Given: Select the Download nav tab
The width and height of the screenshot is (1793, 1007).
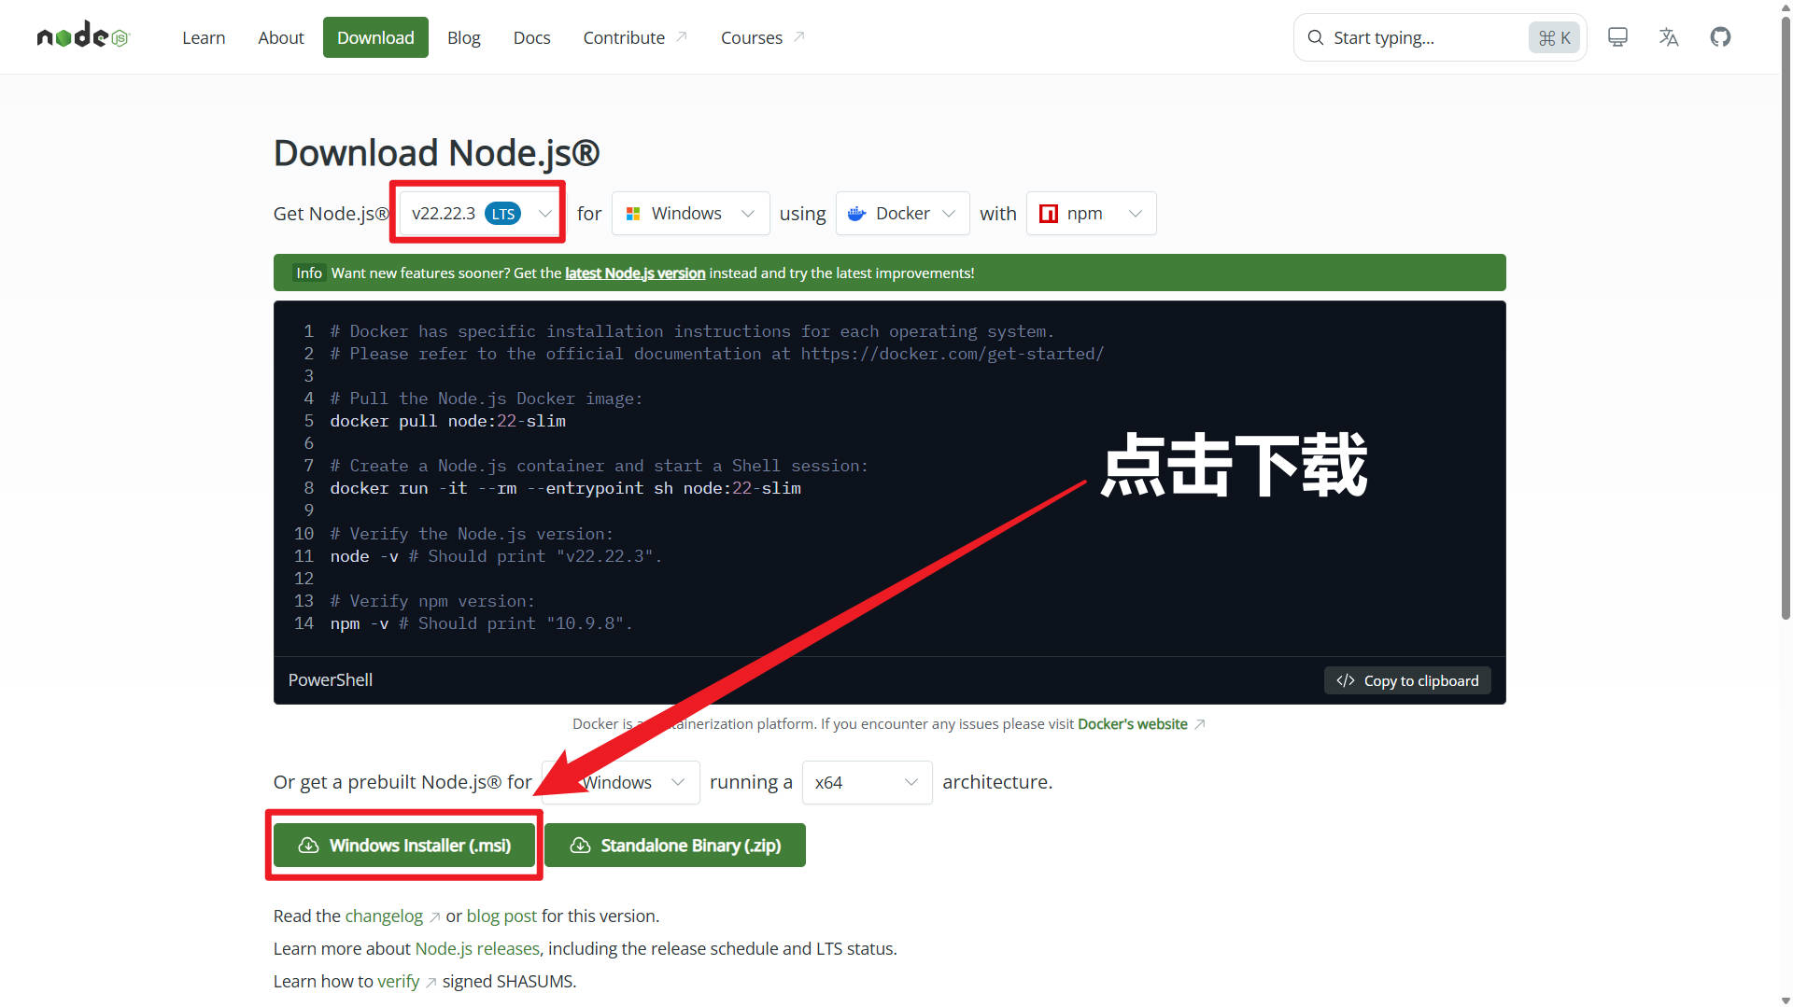Looking at the screenshot, I should (x=375, y=37).
